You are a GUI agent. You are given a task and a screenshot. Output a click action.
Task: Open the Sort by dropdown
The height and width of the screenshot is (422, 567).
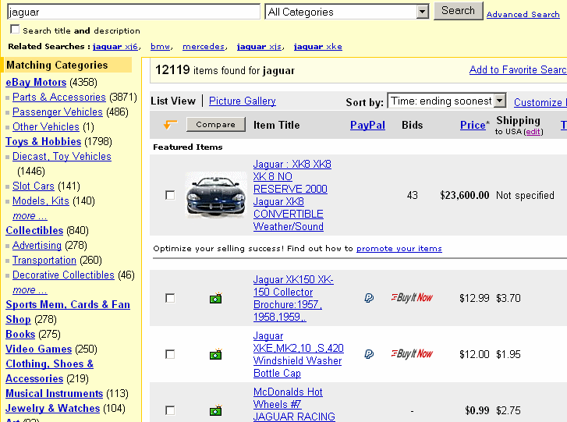[x=446, y=101]
